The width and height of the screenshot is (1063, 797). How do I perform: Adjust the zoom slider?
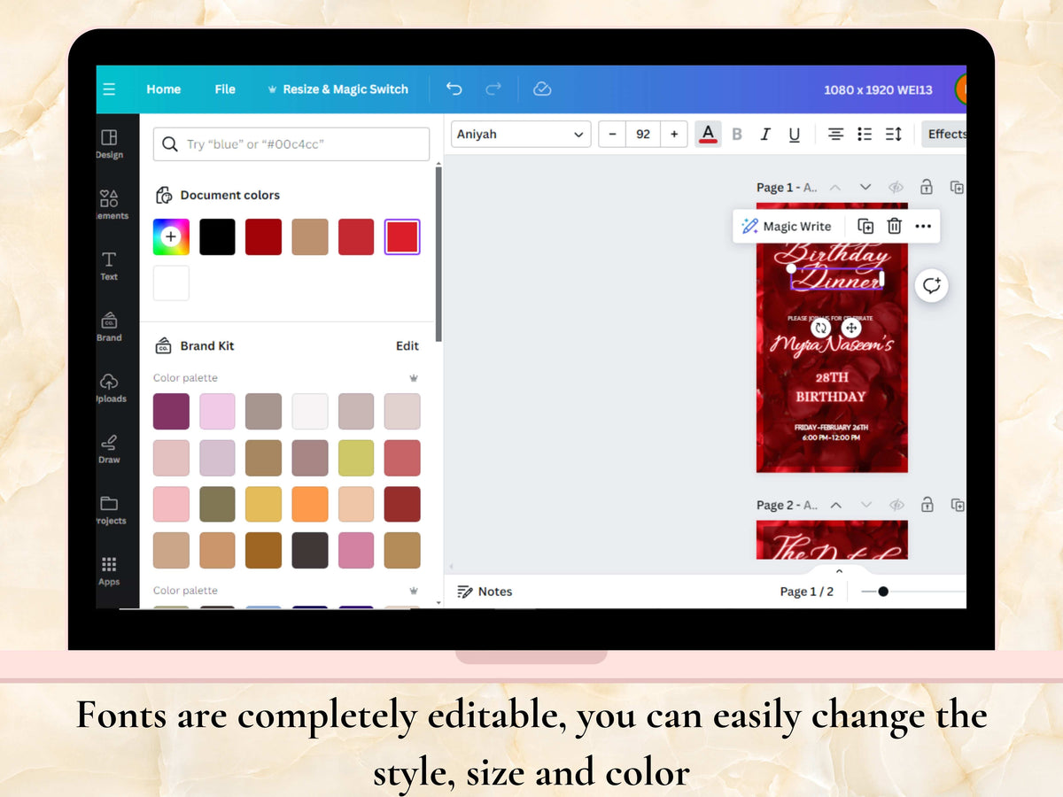pyautogui.click(x=883, y=592)
